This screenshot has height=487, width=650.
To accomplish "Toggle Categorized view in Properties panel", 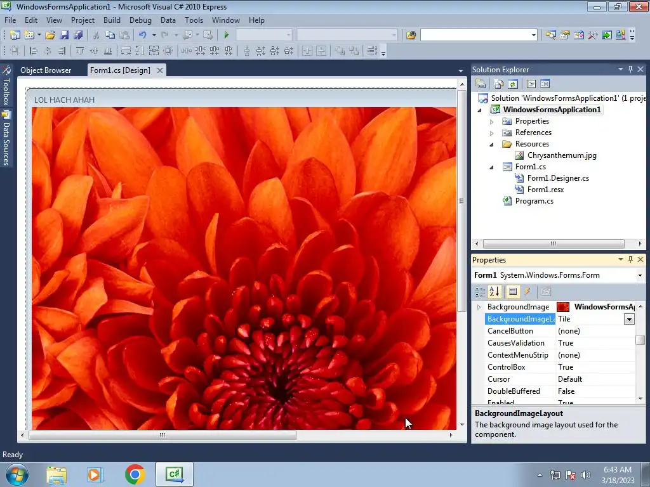I will tap(480, 292).
